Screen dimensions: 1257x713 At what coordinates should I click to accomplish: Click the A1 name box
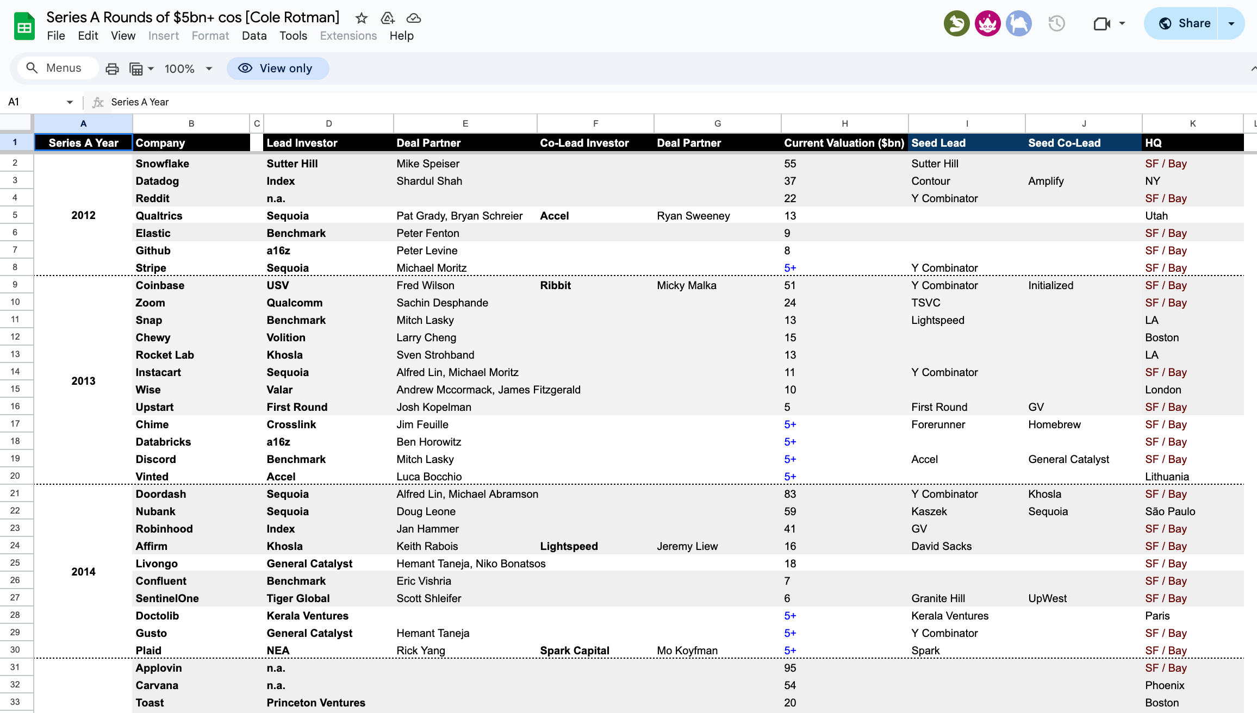click(34, 102)
